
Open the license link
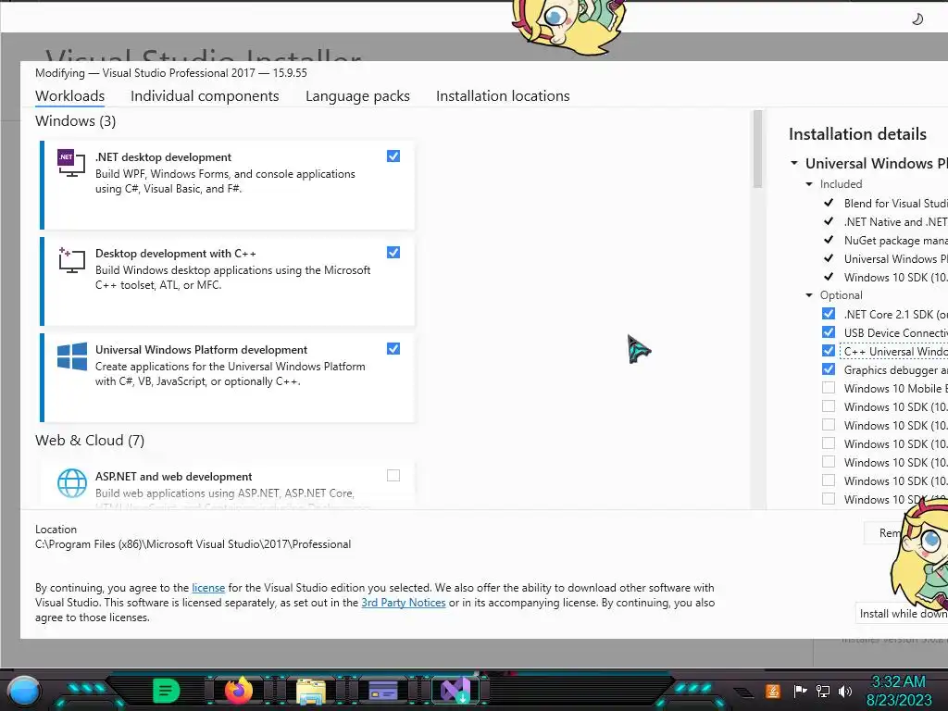point(208,588)
